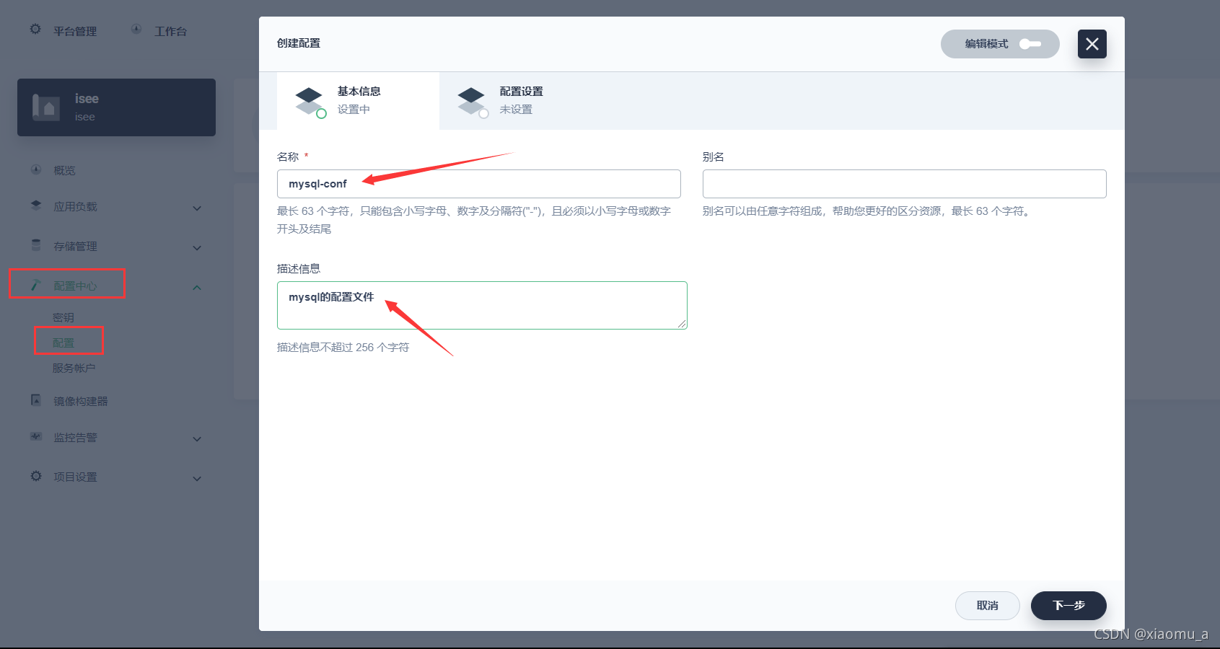Click the 创建配置 dialog title
The height and width of the screenshot is (649, 1220).
(x=299, y=43)
